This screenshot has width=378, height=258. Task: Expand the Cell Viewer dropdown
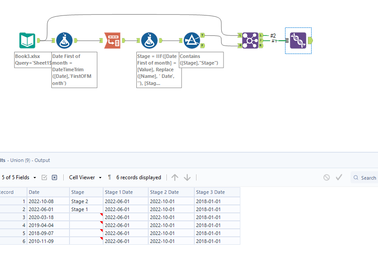tap(85, 177)
